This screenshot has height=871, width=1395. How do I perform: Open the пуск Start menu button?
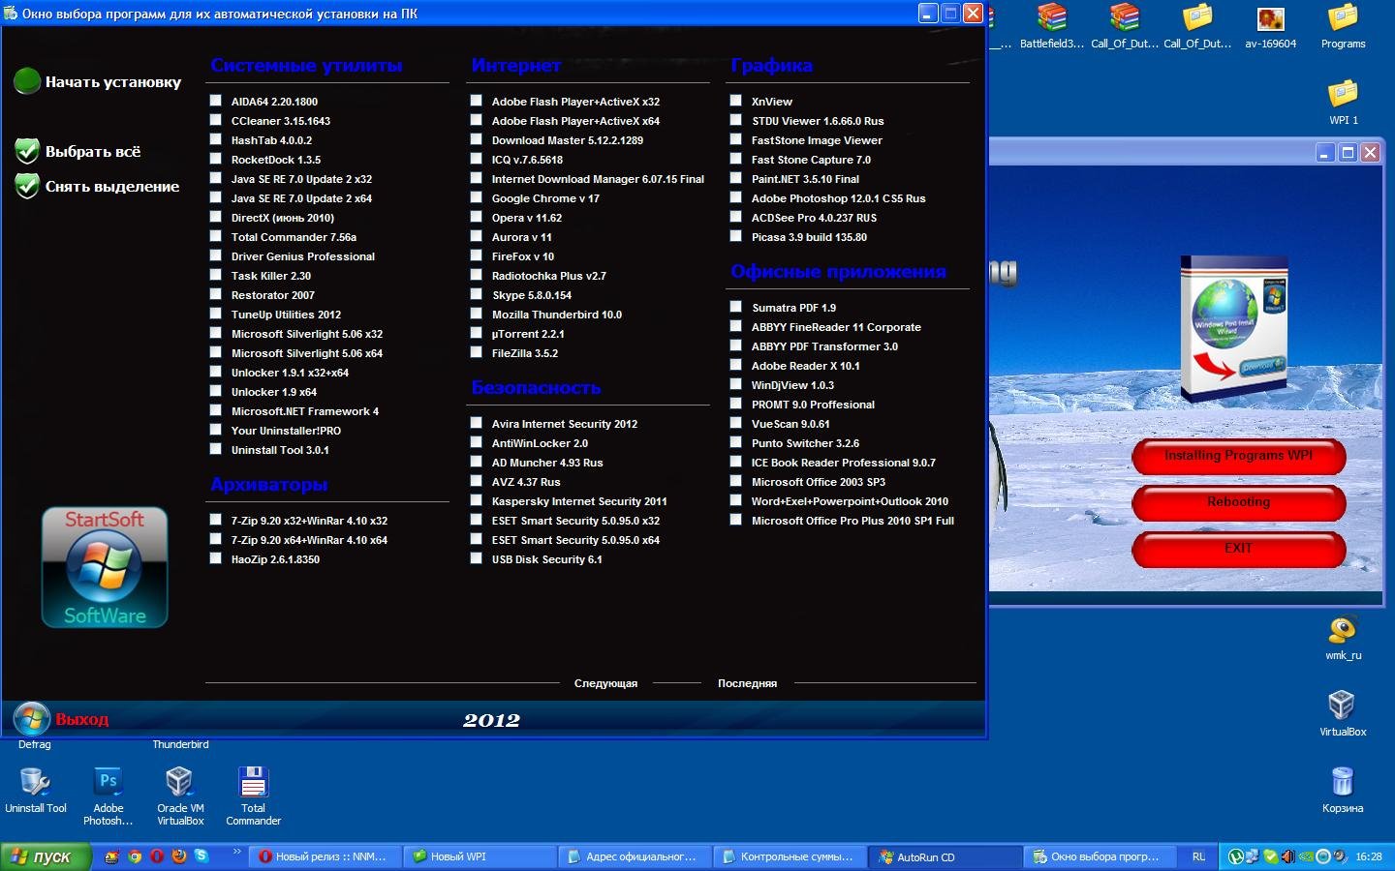(46, 856)
